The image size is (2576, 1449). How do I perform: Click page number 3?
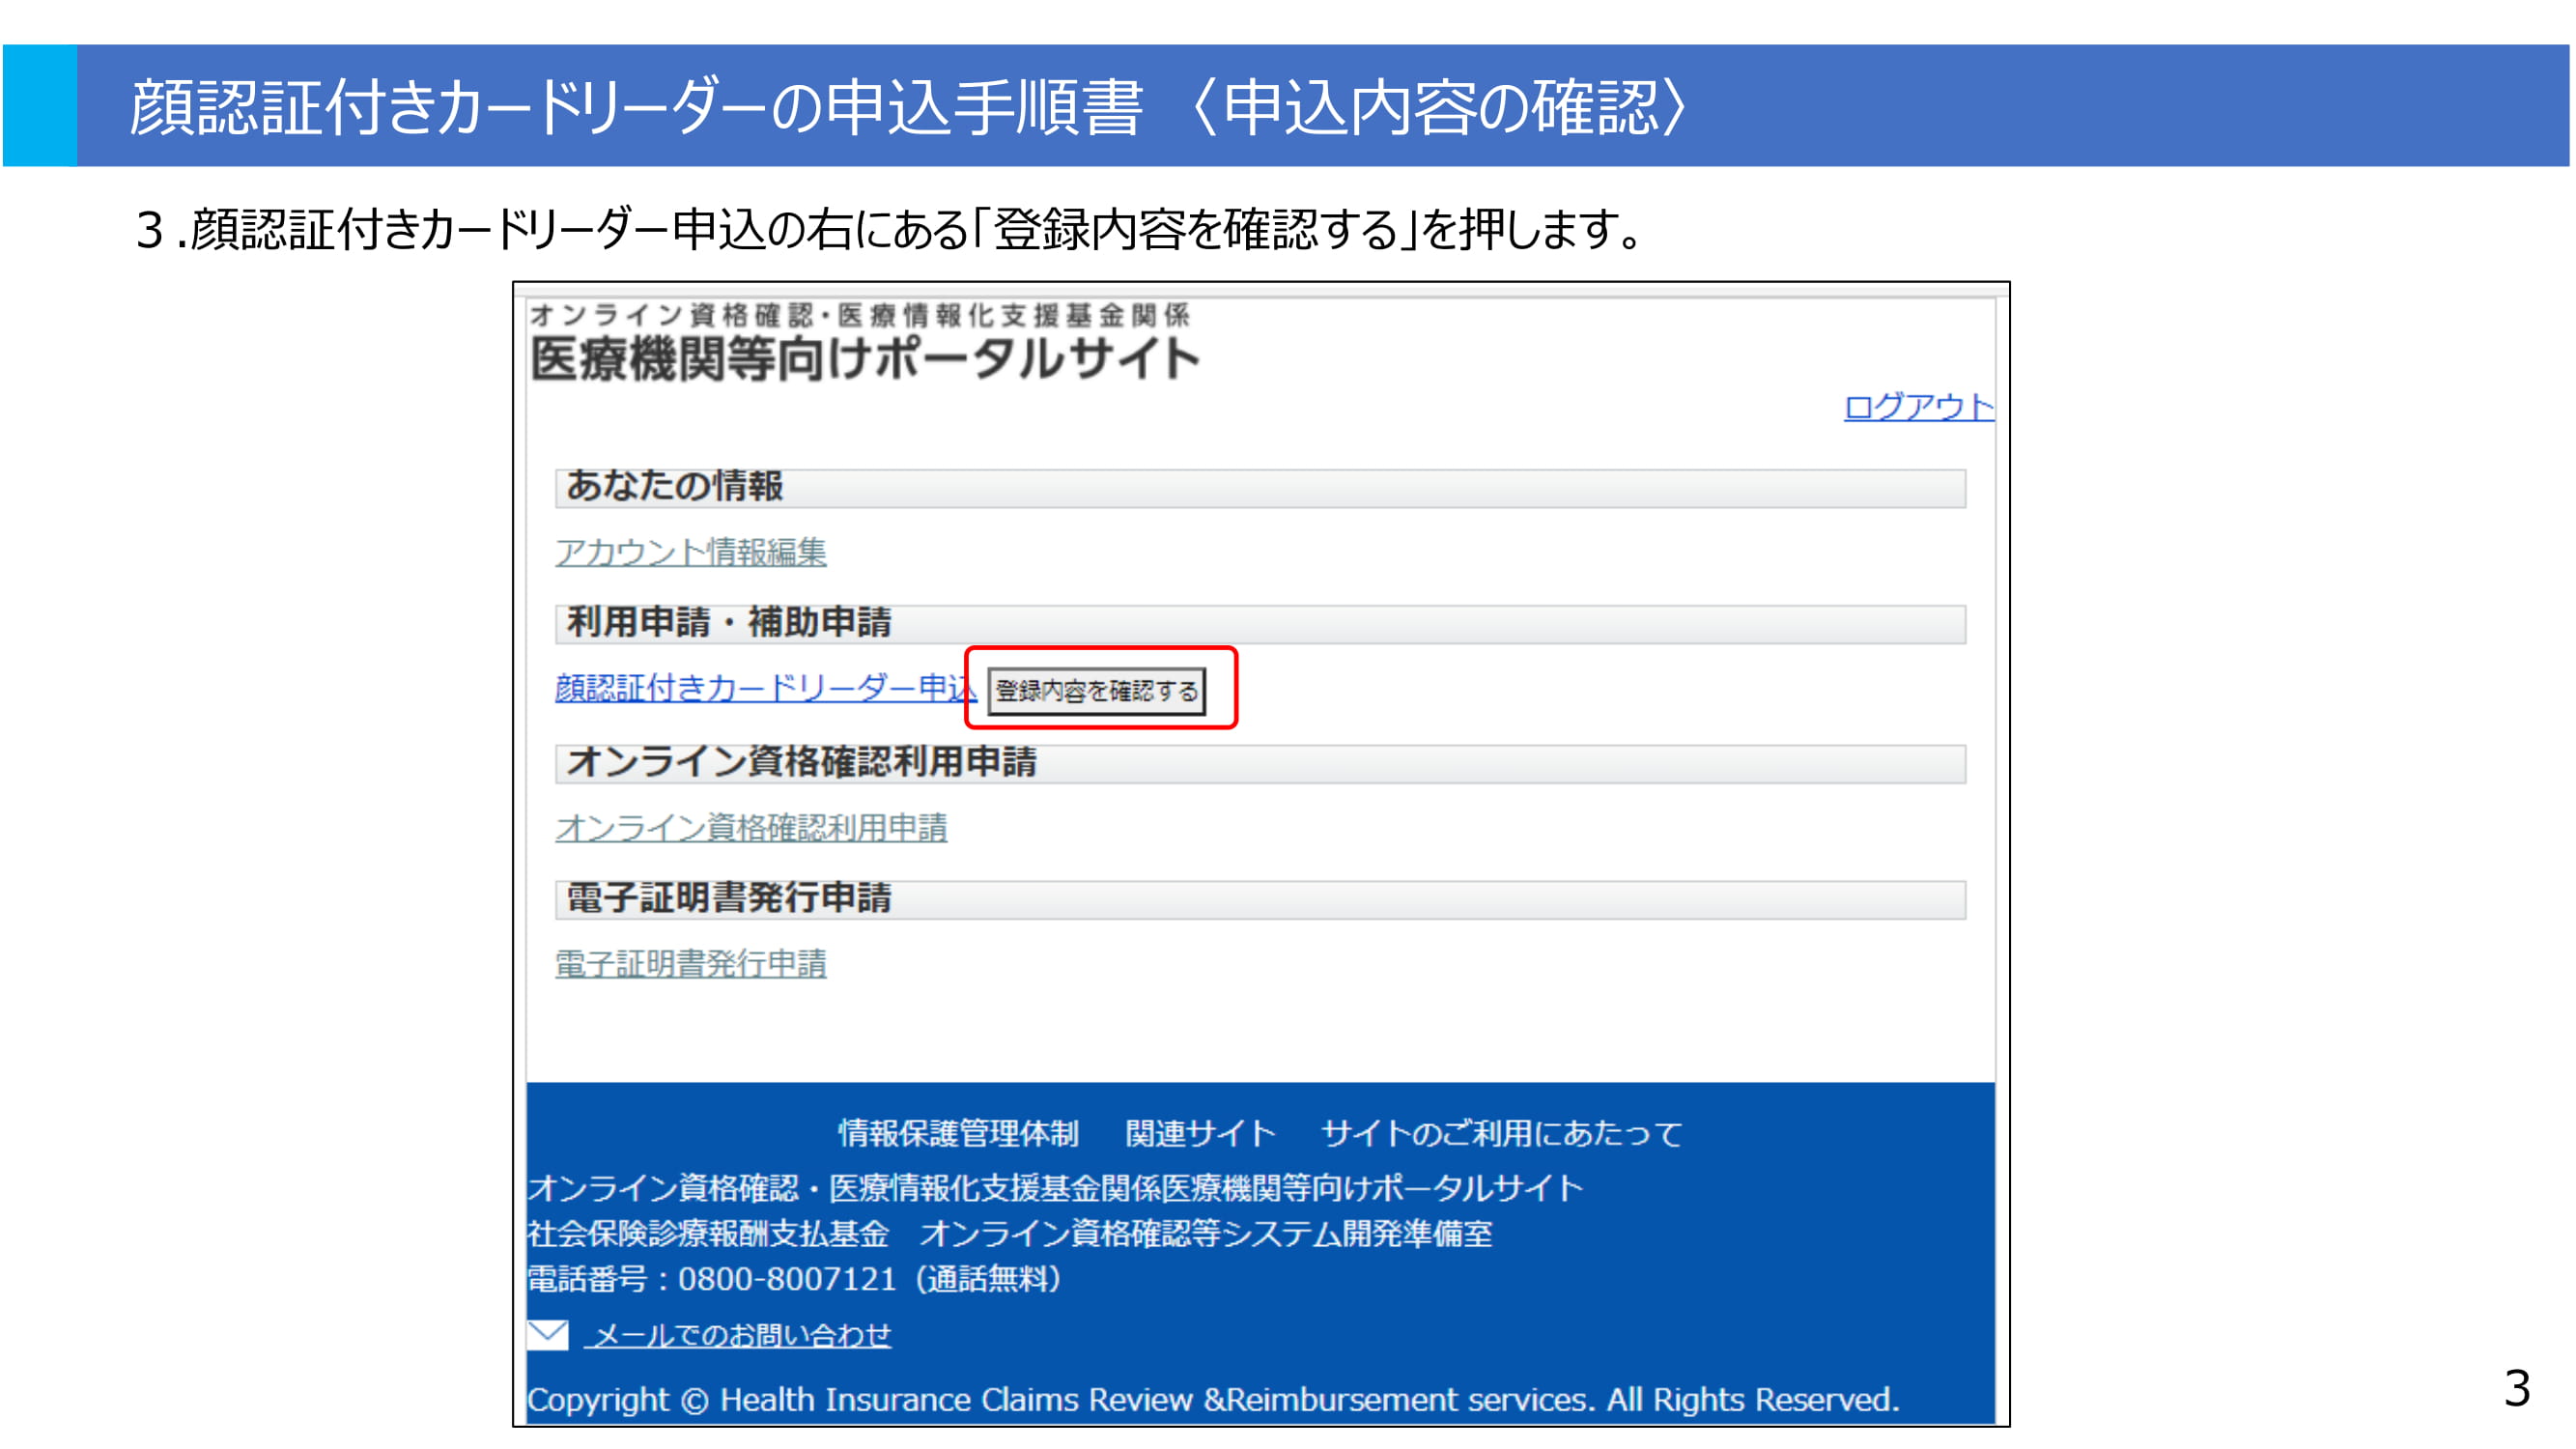[2517, 1388]
